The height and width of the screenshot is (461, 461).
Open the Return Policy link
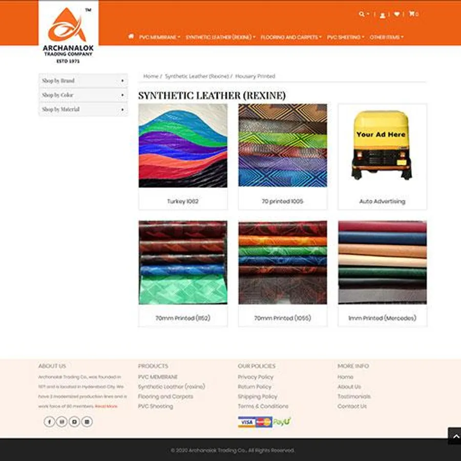click(x=255, y=387)
